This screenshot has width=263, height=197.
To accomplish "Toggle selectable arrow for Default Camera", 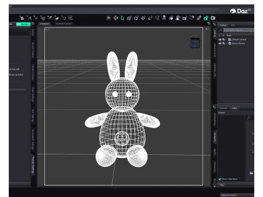I will [x=224, y=39].
